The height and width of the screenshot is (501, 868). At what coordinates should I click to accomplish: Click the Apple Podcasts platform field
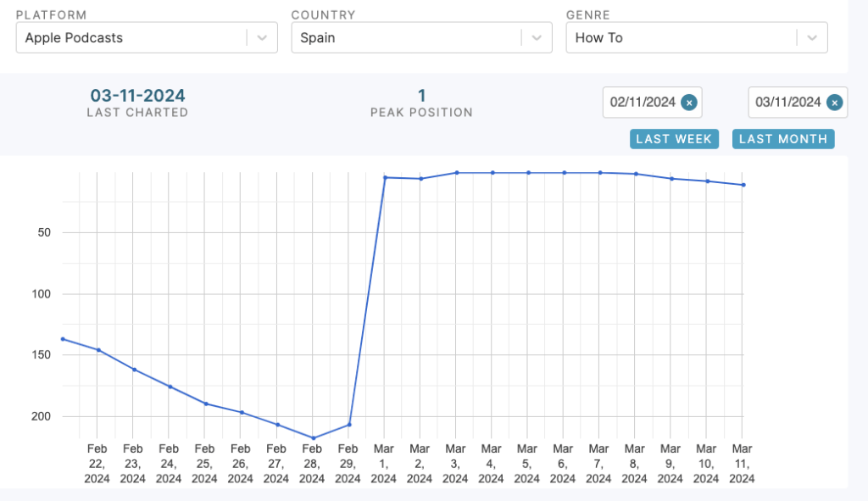tap(131, 38)
